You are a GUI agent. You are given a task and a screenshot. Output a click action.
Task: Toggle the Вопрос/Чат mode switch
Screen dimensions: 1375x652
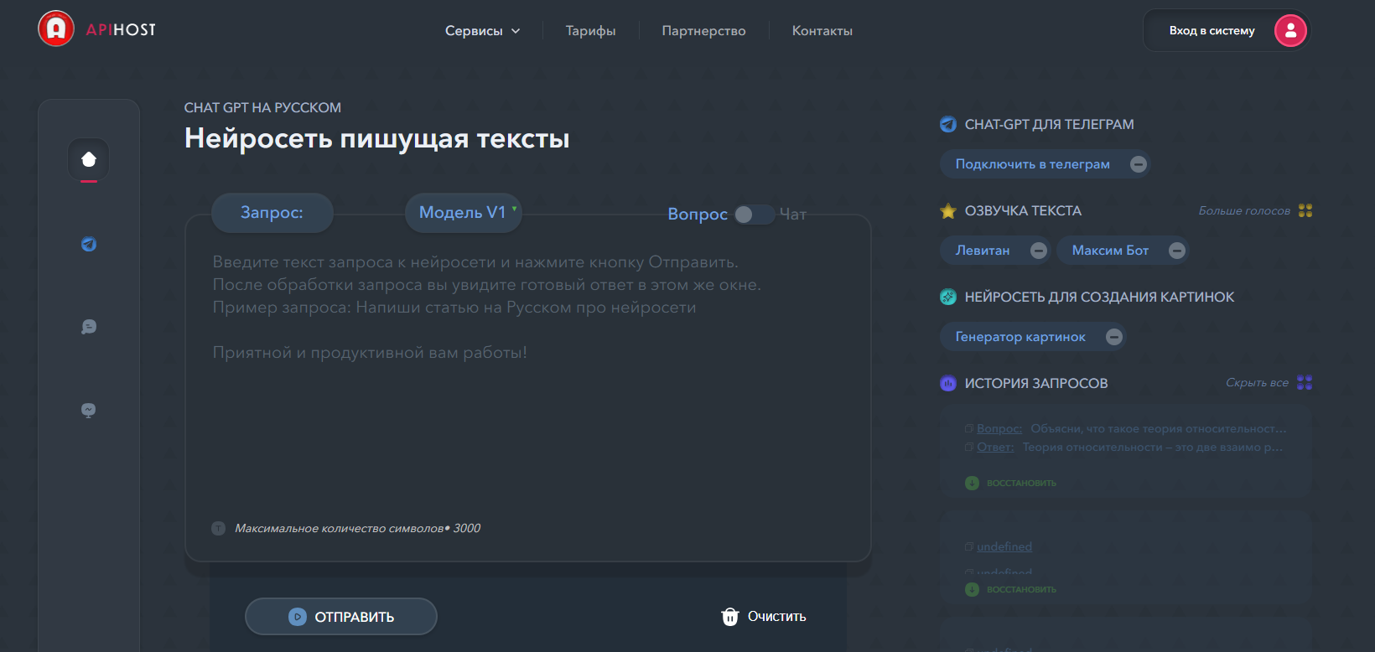(x=754, y=215)
